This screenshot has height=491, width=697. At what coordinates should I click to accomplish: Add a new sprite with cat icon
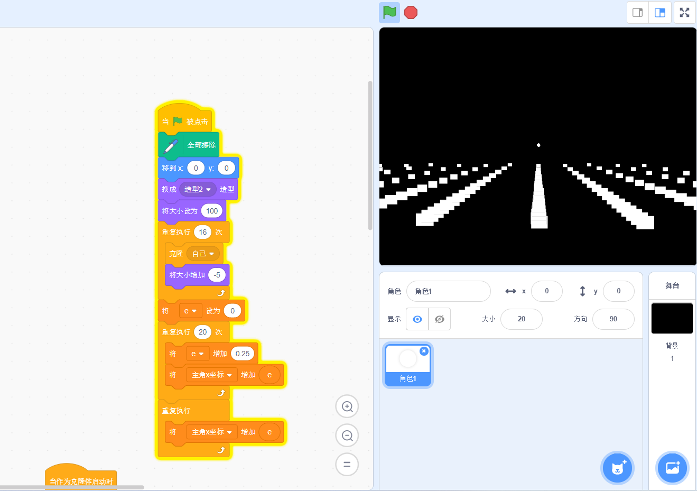pyautogui.click(x=617, y=468)
